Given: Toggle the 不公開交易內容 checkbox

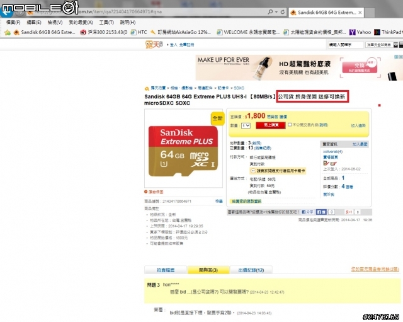Looking at the screenshot, I should tap(290, 125).
